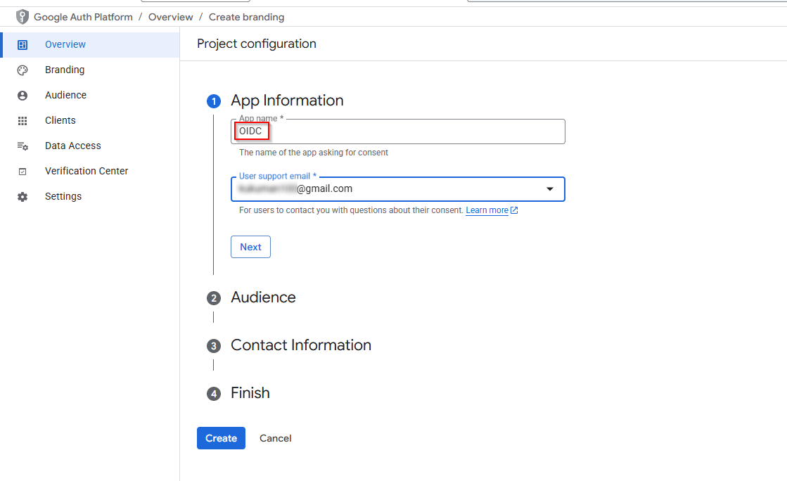
Task: Expand step 2 Audience section
Action: tap(263, 297)
